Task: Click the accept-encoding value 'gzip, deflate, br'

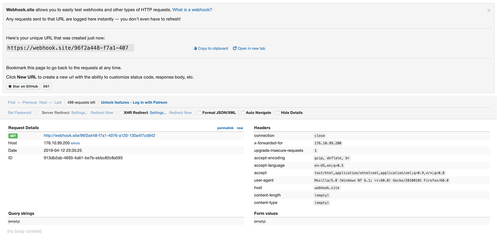Action: click(x=332, y=158)
